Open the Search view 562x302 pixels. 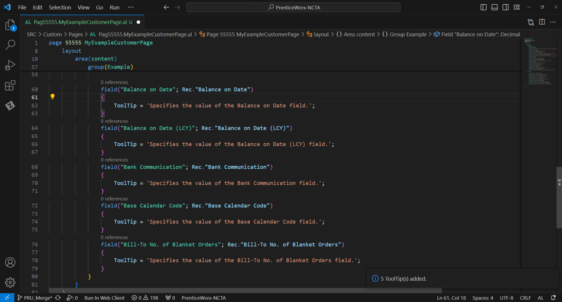pos(10,44)
